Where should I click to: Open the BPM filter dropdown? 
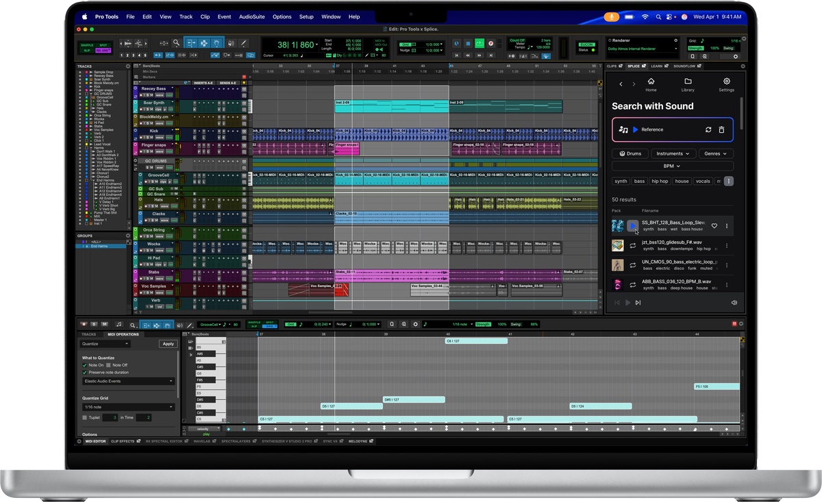click(x=673, y=166)
